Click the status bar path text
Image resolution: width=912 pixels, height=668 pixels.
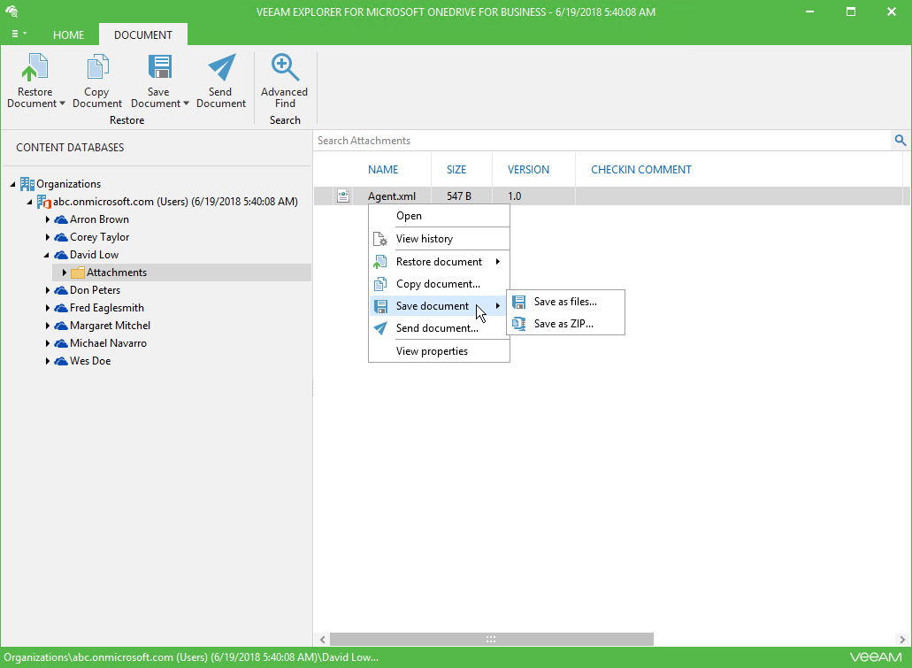[x=191, y=657]
